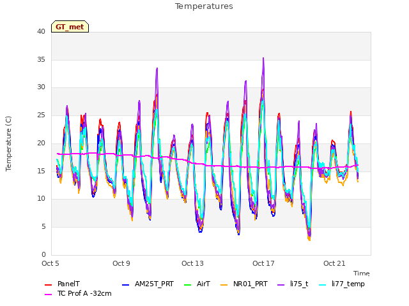Viewport: 409px width, 306px height.
Task: Click the 10 y-axis tick label
Action: pos(41,198)
